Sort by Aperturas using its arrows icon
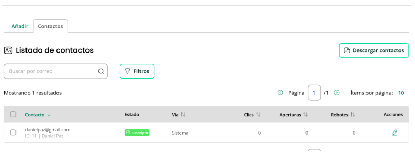The width and height of the screenshot is (415, 161). (x=305, y=115)
